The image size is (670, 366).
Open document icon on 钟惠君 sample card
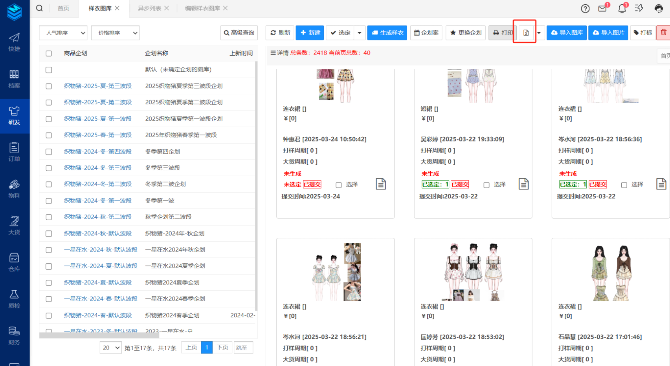pos(380,184)
